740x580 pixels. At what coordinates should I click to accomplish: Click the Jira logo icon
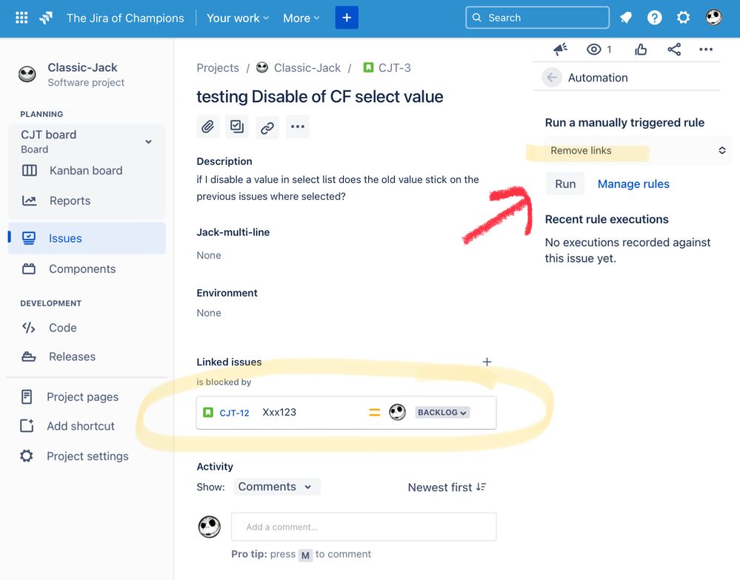coord(46,18)
